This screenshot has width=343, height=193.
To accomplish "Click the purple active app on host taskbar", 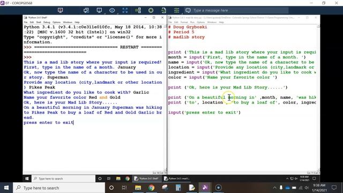I will 205,188.
